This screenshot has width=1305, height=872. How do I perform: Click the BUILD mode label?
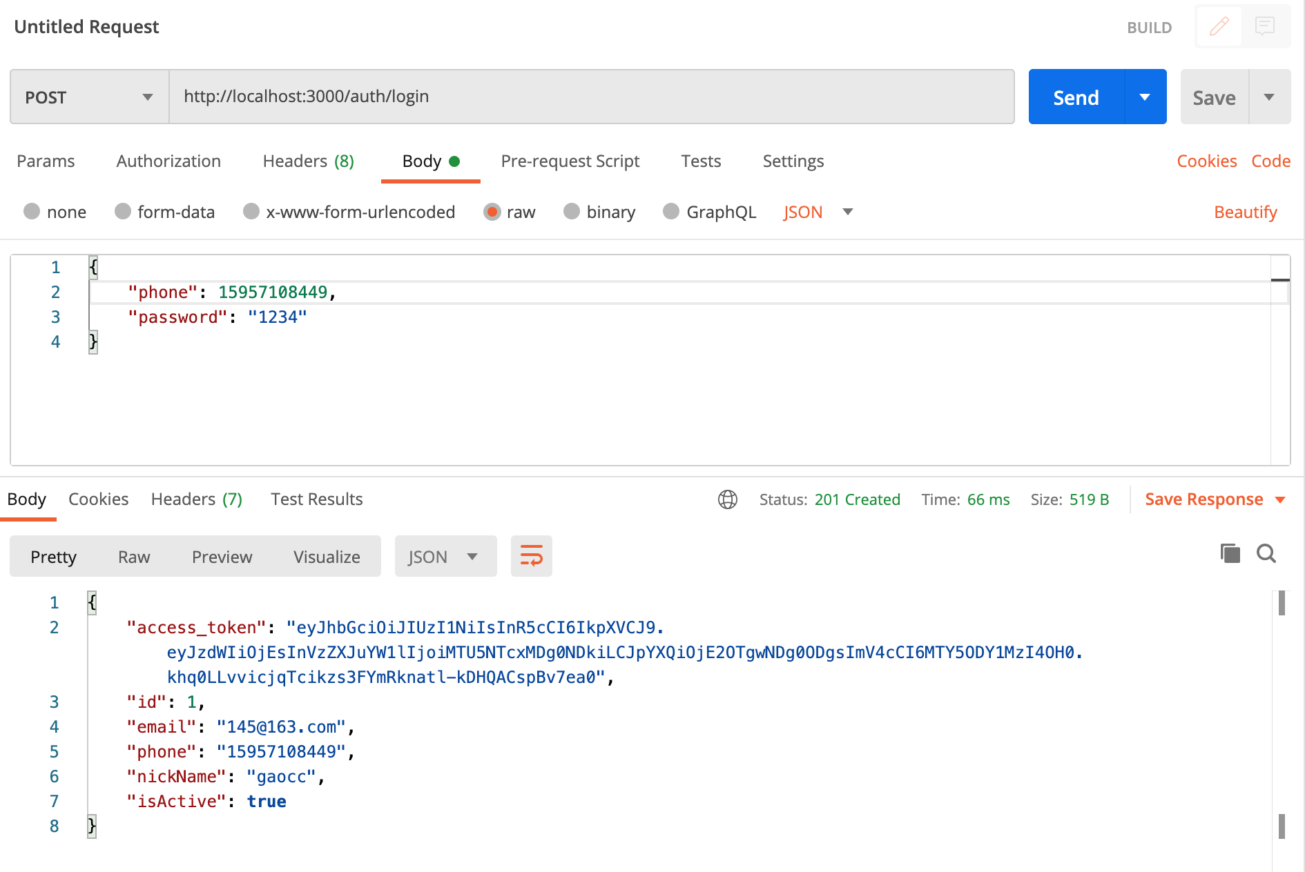[x=1149, y=28]
